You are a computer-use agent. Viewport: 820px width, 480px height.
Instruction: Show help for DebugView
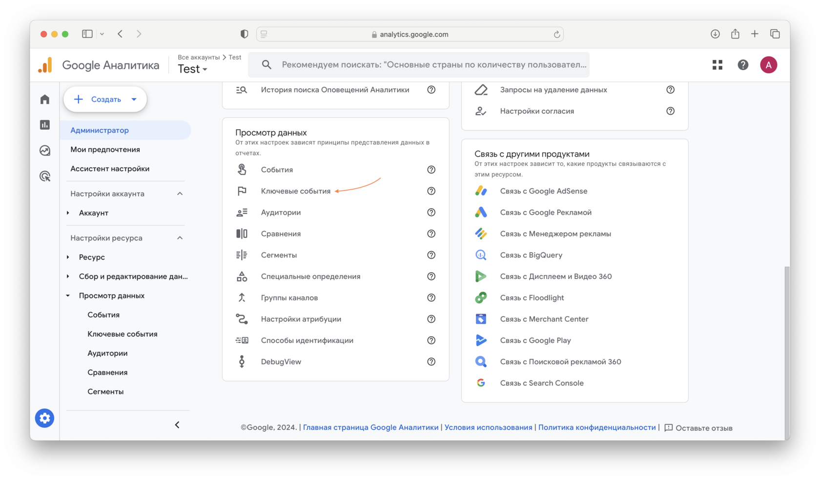tap(431, 362)
